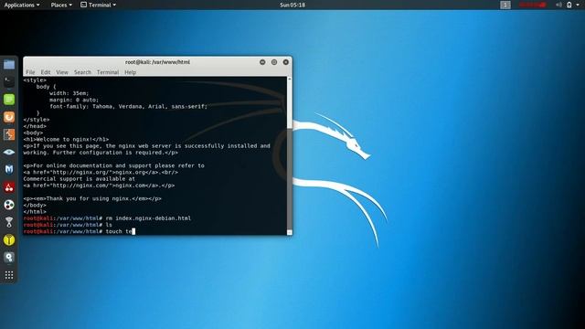Screen dimensions: 585x329
Task: Click the '<h1>Welcome to nginx!</h1>' line
Action: point(66,139)
